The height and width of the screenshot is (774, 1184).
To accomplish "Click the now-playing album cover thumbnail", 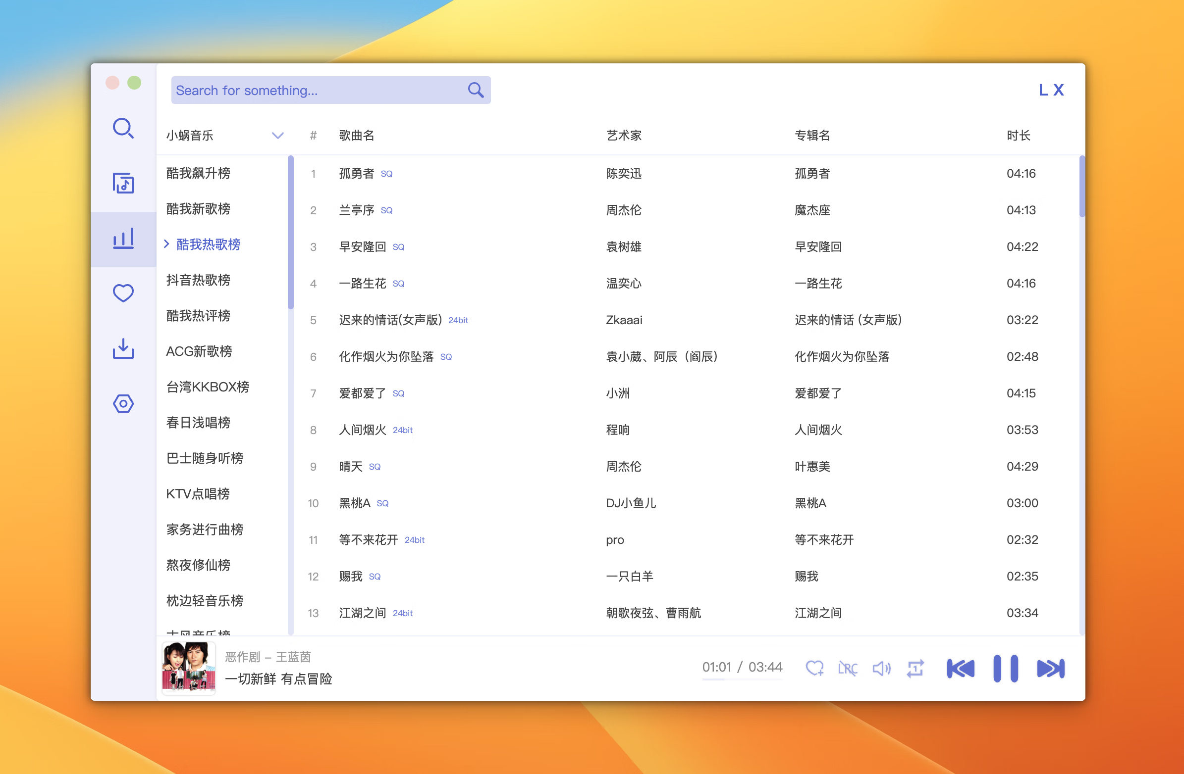I will [x=189, y=668].
